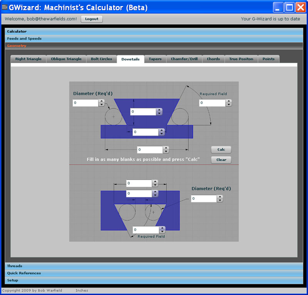308x295 pixels.
Task: Click the Clear button
Action: pos(221,160)
